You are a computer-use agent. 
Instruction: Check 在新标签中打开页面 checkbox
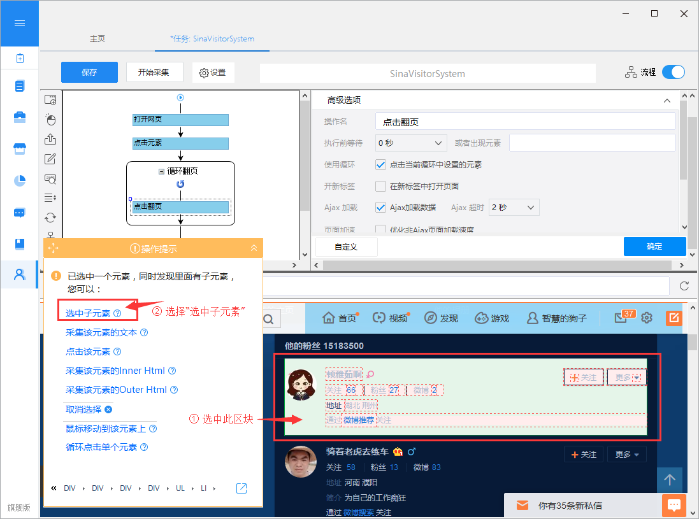pos(380,186)
